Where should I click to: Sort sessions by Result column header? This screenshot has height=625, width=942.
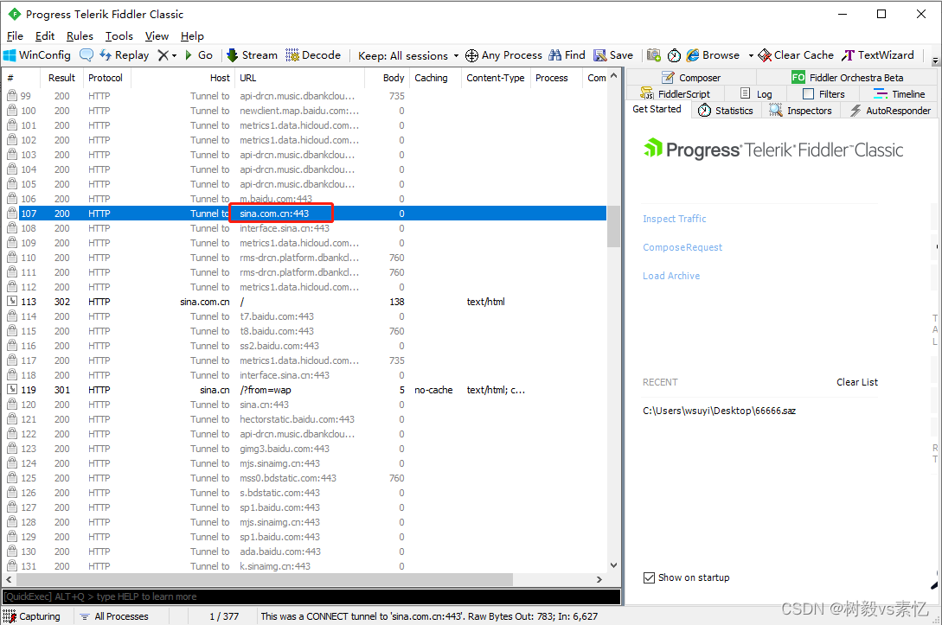tap(62, 78)
